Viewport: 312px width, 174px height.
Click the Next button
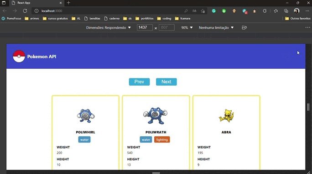[166, 82]
